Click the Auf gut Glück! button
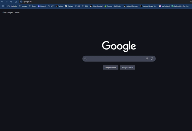The image size is (192, 131). pos(127,68)
